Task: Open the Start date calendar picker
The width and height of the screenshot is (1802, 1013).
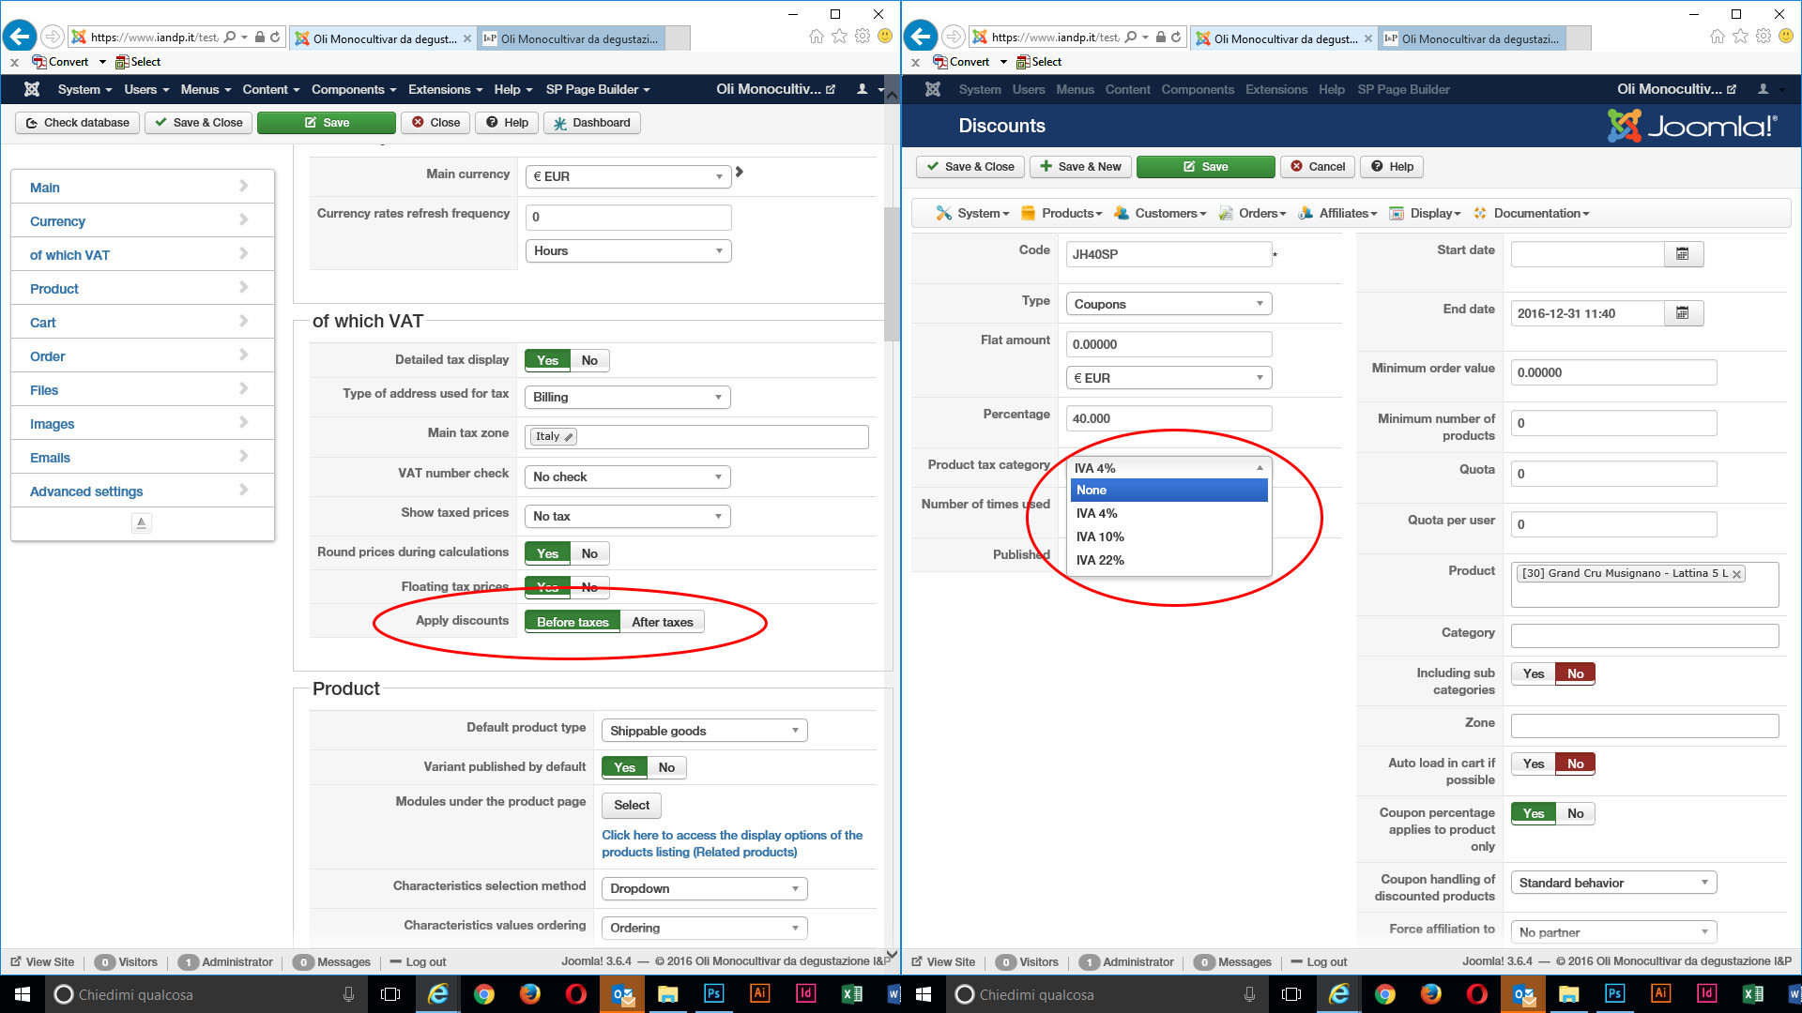Action: [x=1682, y=254]
